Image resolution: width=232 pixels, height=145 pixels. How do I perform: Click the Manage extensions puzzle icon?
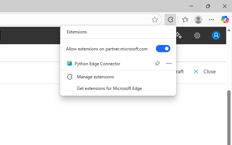click(70, 77)
